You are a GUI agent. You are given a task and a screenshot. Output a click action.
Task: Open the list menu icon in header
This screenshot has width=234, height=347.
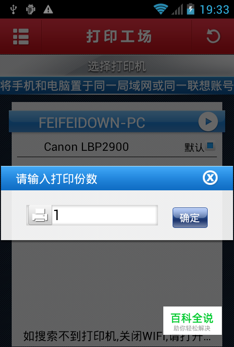pos(21,37)
